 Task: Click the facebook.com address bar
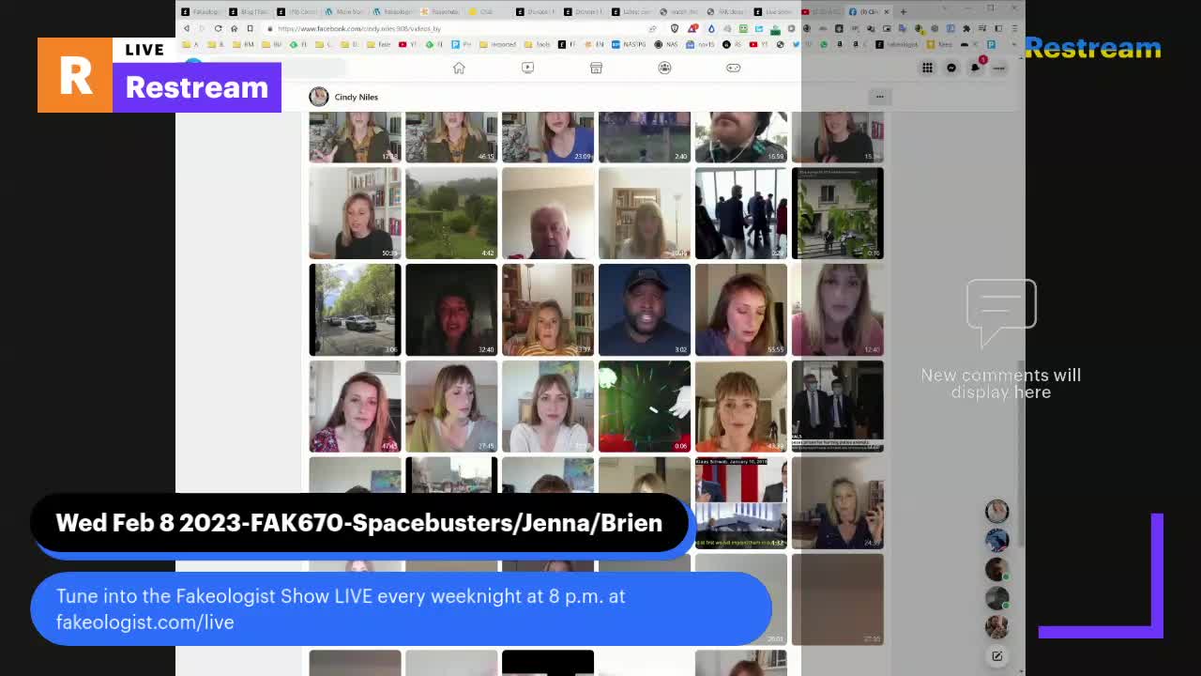point(460,29)
